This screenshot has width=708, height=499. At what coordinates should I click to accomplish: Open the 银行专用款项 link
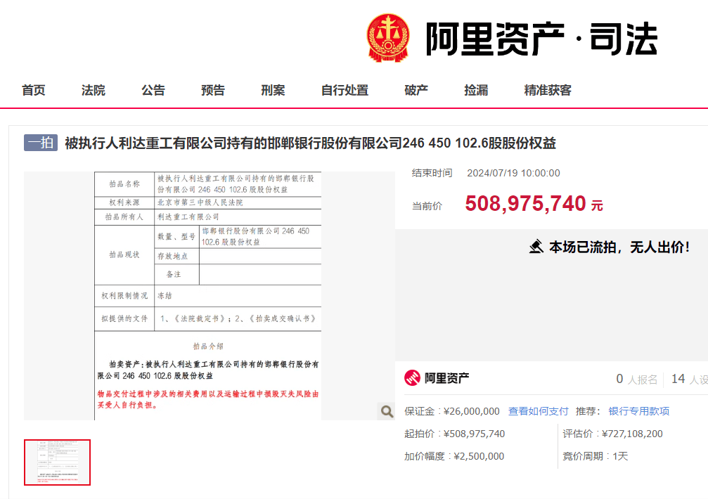639,411
